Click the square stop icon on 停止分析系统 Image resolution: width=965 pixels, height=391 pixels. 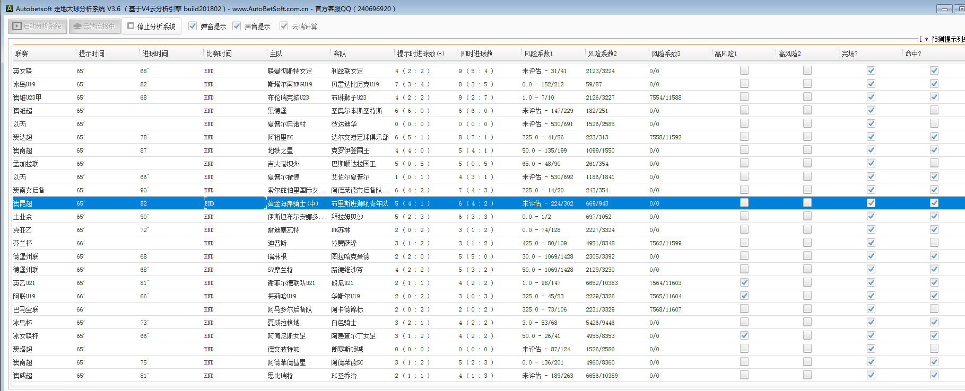point(131,26)
